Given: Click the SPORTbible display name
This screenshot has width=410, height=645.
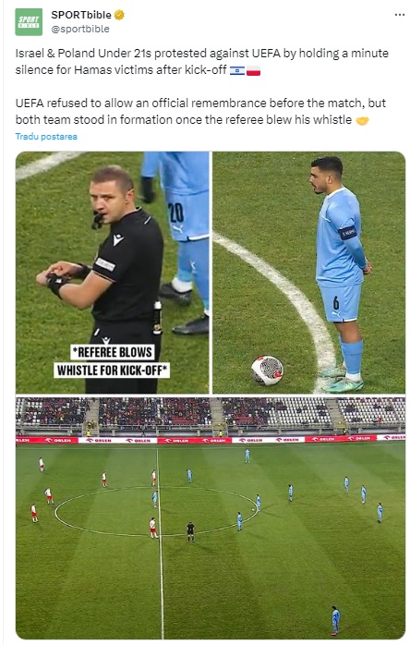Looking at the screenshot, I should click(x=81, y=15).
